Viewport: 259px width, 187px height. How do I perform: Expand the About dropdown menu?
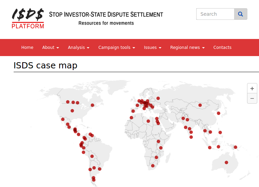point(51,48)
